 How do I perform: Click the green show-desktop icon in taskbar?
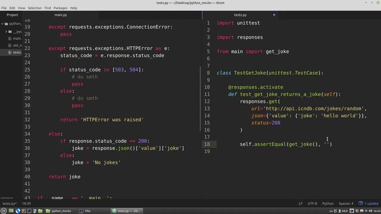tap(11, 211)
